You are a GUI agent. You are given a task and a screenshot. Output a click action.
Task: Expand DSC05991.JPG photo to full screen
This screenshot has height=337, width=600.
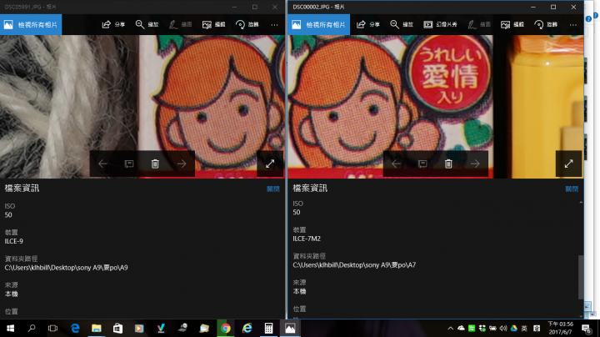point(270,163)
